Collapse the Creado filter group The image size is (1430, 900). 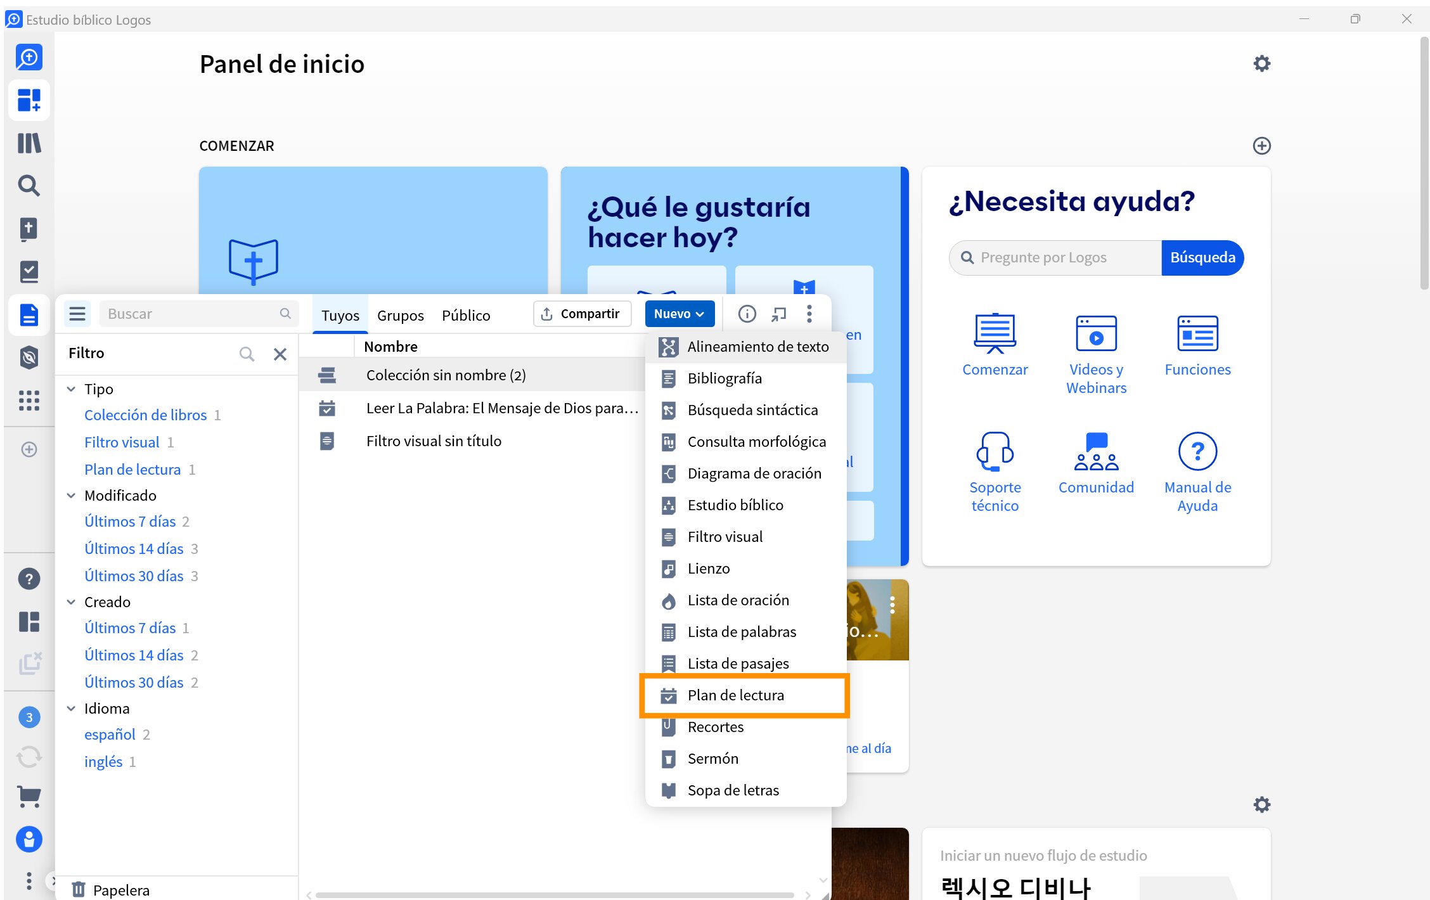pyautogui.click(x=72, y=602)
